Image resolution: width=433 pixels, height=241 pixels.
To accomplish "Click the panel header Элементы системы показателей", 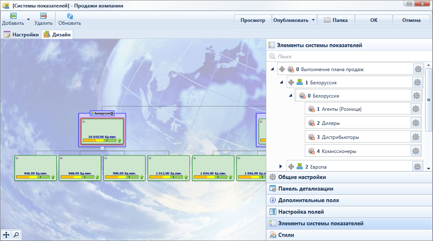I will [x=349, y=45].
